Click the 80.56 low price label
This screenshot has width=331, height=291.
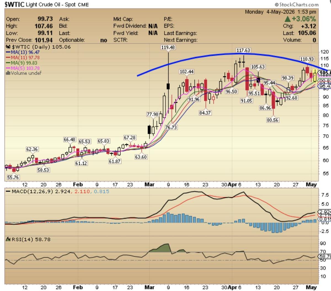coord(273,120)
